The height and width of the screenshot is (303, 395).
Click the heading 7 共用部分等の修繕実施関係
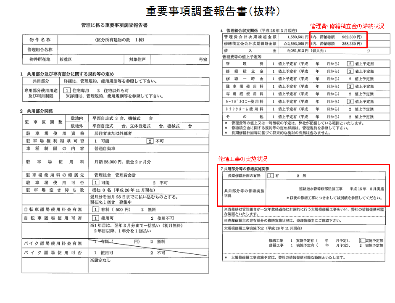point(245,169)
